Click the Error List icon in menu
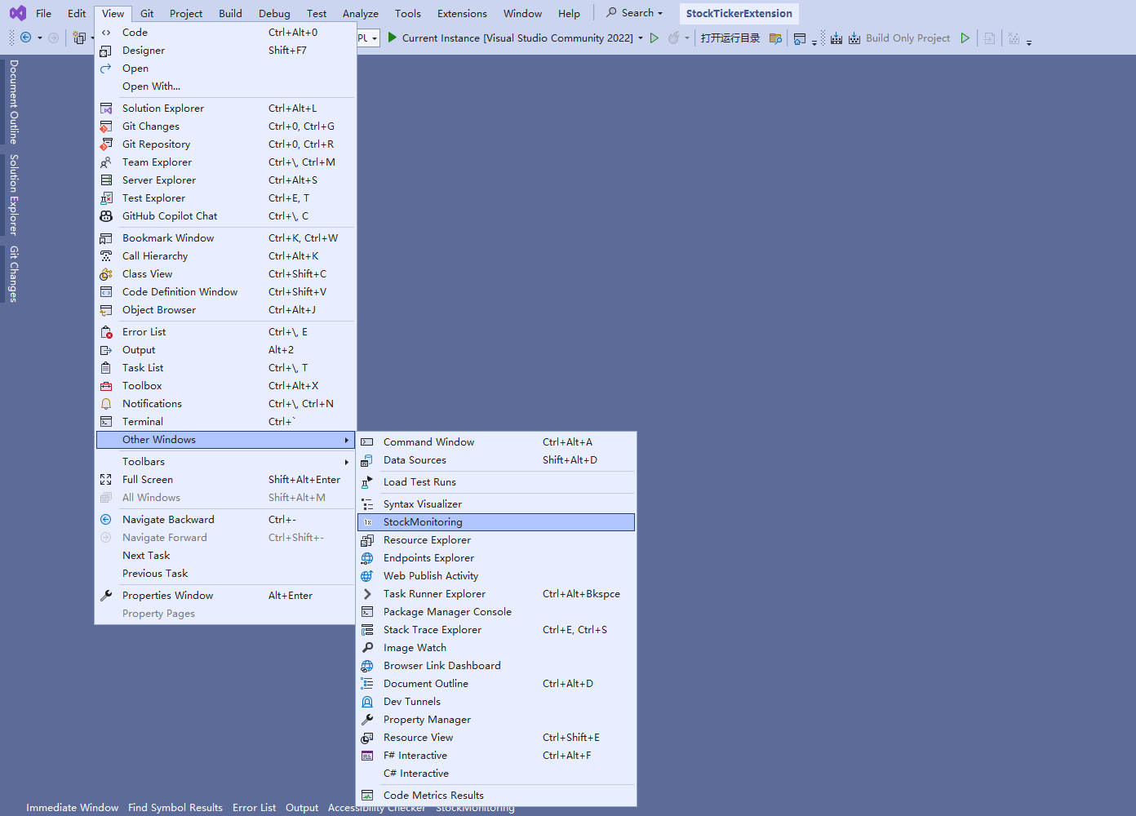This screenshot has height=816, width=1136. point(106,332)
